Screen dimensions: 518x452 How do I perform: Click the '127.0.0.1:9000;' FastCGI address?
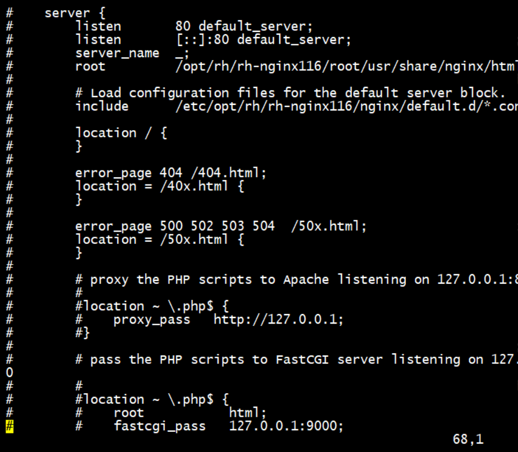tap(286, 426)
